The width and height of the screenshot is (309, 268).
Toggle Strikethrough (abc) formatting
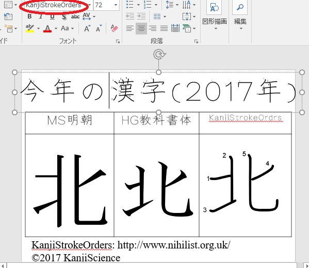75,16
